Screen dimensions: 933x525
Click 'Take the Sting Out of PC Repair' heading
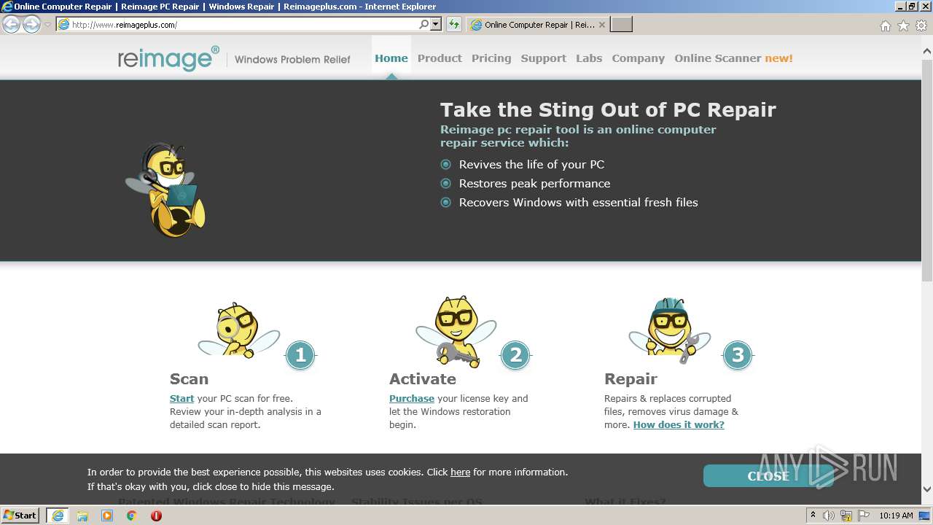pos(608,110)
